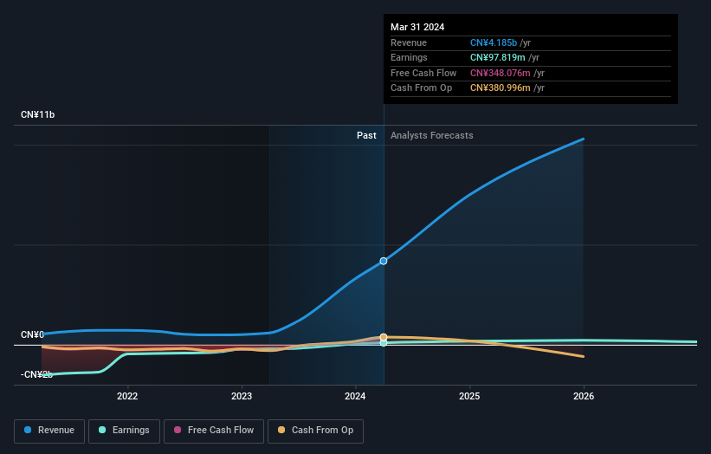Toggle the Earnings series in the legend

(x=124, y=431)
